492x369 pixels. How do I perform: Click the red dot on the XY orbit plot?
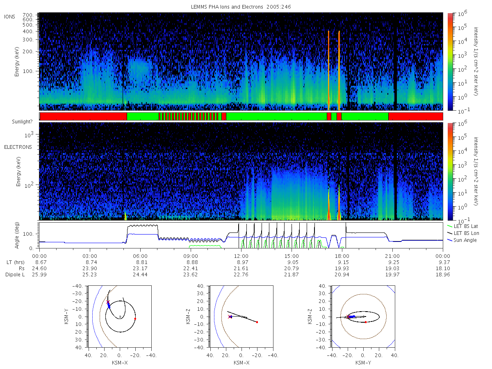click(x=135, y=319)
